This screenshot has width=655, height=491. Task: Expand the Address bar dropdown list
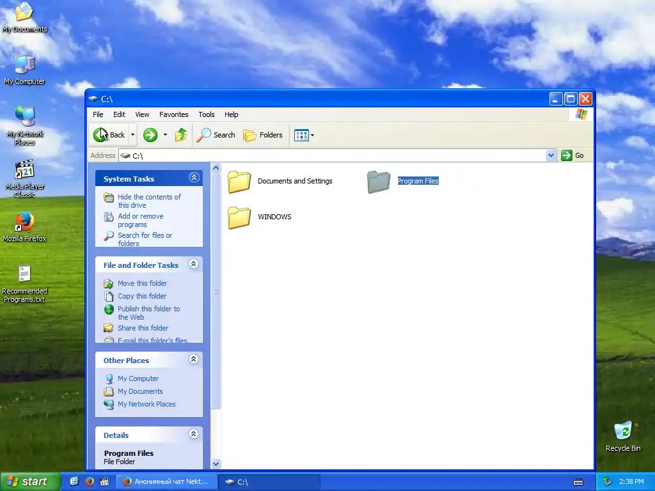coord(551,155)
